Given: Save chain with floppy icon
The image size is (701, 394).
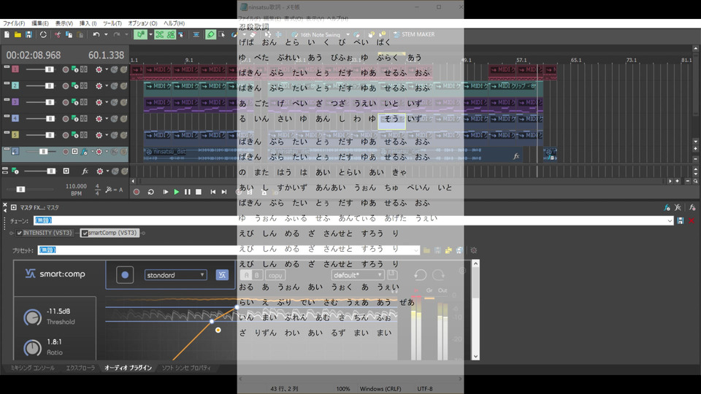Looking at the screenshot, I should [x=680, y=220].
